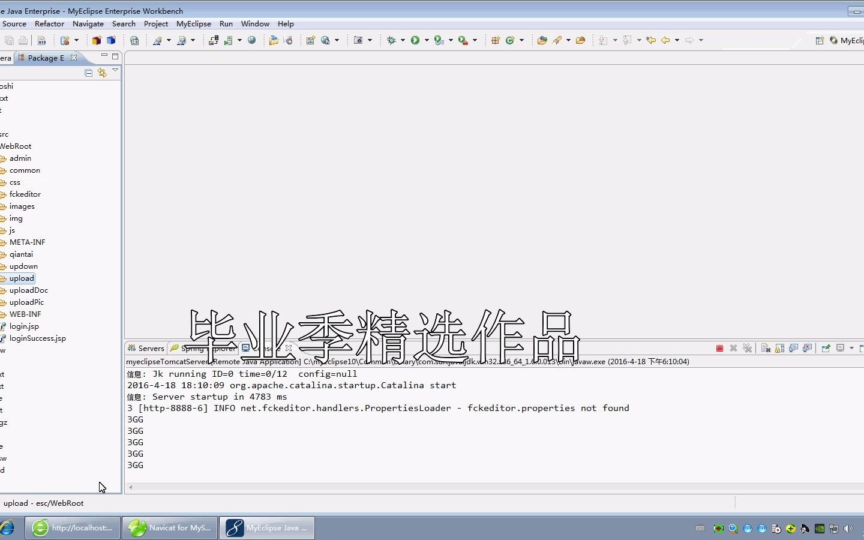This screenshot has height=540, width=864.
Task: Click the New Java Class icon
Action: [x=510, y=40]
